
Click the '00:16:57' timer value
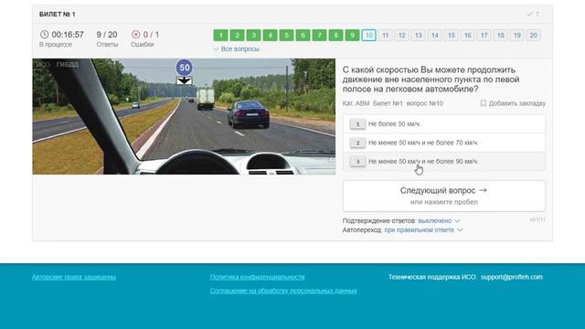(68, 35)
